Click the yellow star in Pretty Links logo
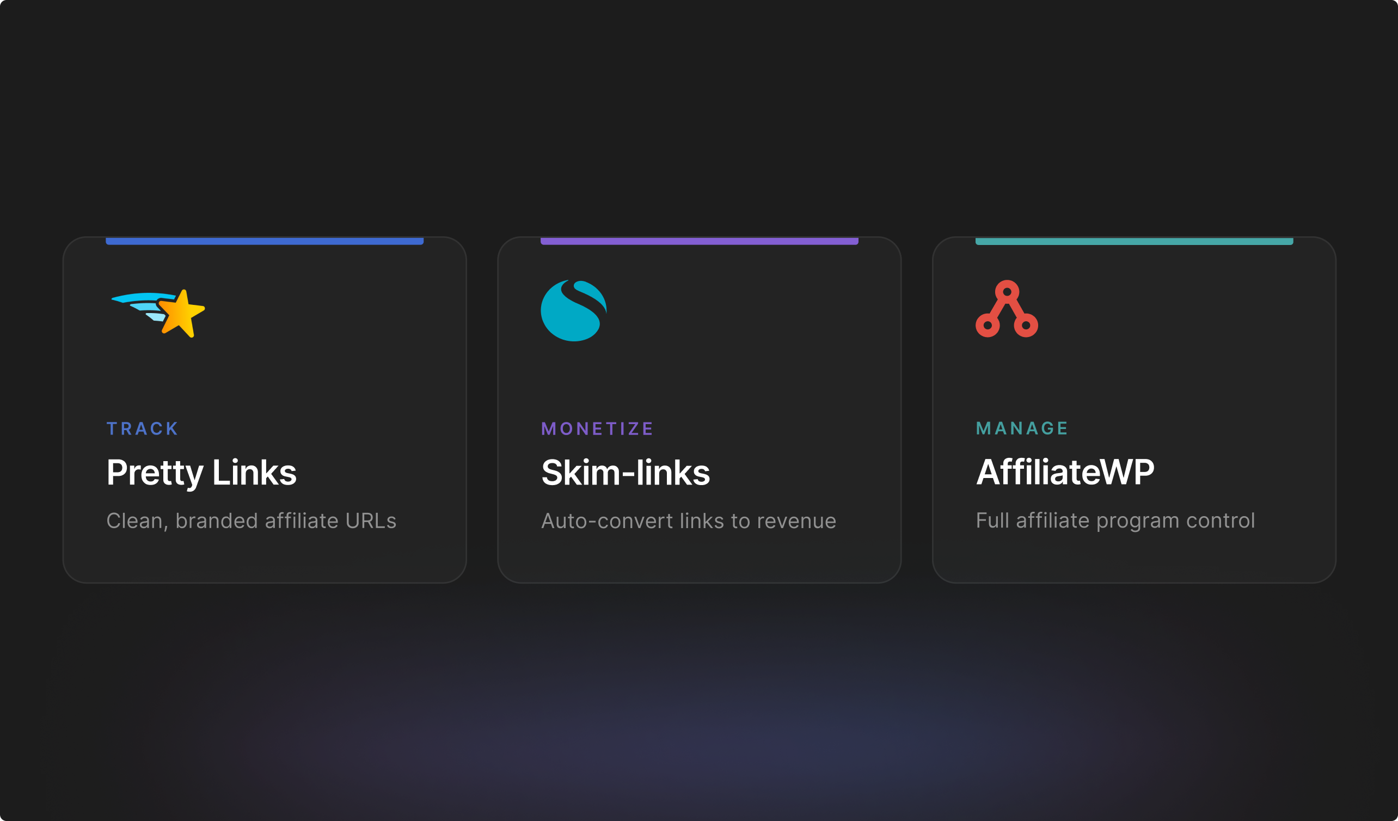 coord(182,315)
